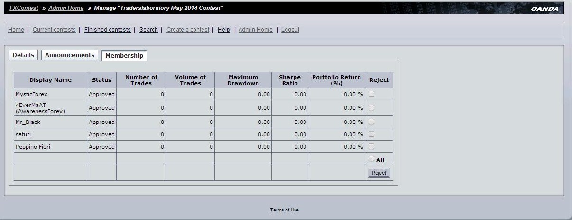The image size is (572, 220).
Task: Click contest title in header bar
Action: (x=158, y=8)
